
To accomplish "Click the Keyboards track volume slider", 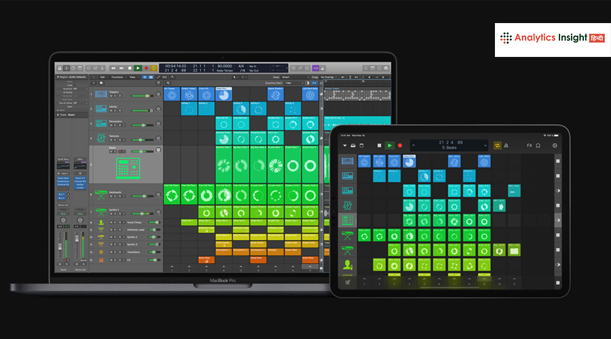I will pyautogui.click(x=143, y=196).
